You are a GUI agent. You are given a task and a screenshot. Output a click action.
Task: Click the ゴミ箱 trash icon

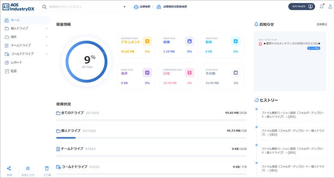tap(47, 169)
